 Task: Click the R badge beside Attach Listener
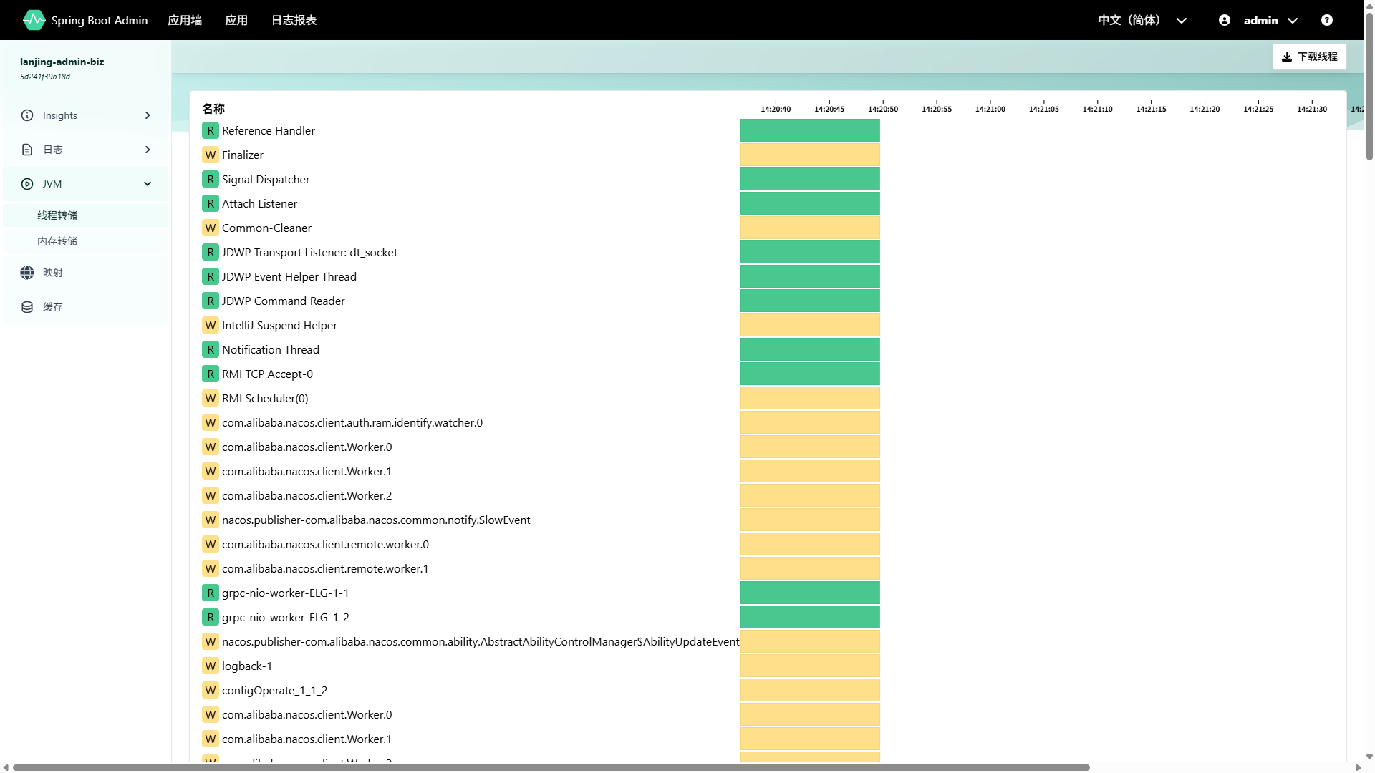210,203
